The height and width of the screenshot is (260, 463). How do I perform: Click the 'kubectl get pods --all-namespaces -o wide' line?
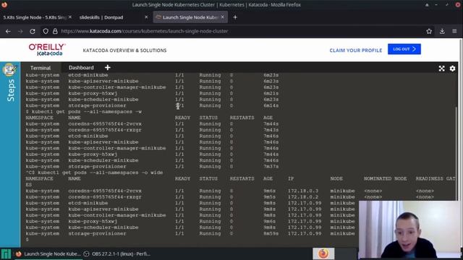click(94, 173)
